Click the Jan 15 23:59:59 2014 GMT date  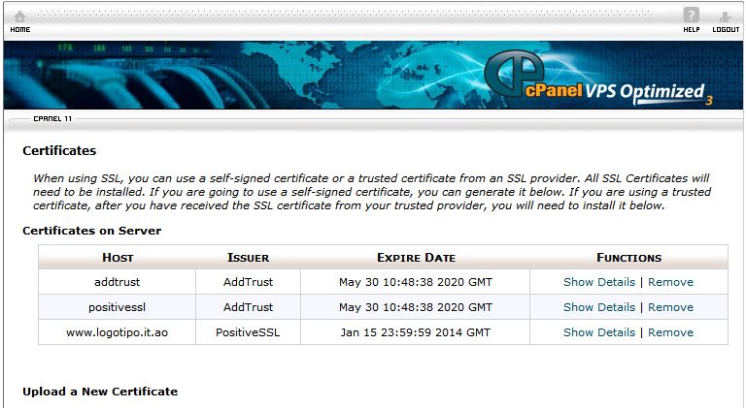(x=416, y=332)
